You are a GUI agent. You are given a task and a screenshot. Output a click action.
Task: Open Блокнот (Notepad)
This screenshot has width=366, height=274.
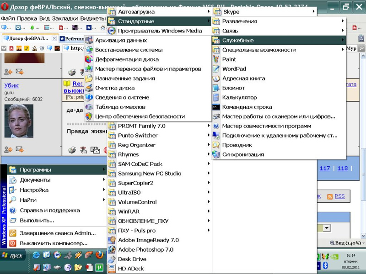(x=233, y=88)
